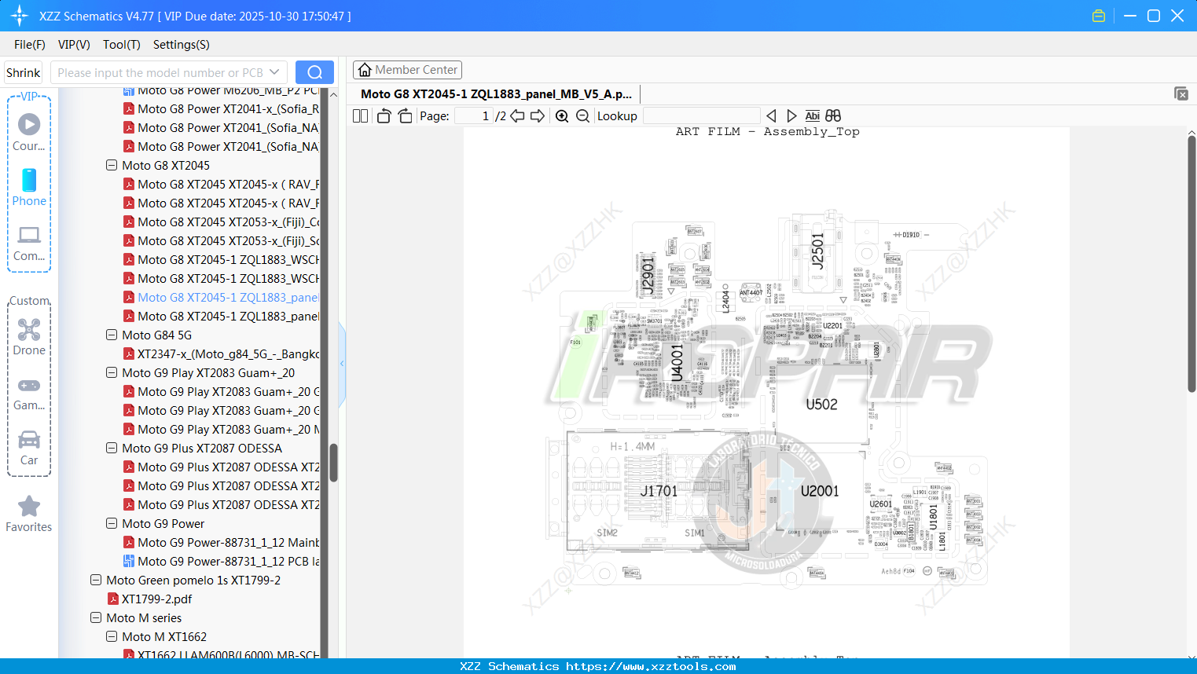
Task: Toggle the Abi whole-word match icon
Action: coord(813,116)
